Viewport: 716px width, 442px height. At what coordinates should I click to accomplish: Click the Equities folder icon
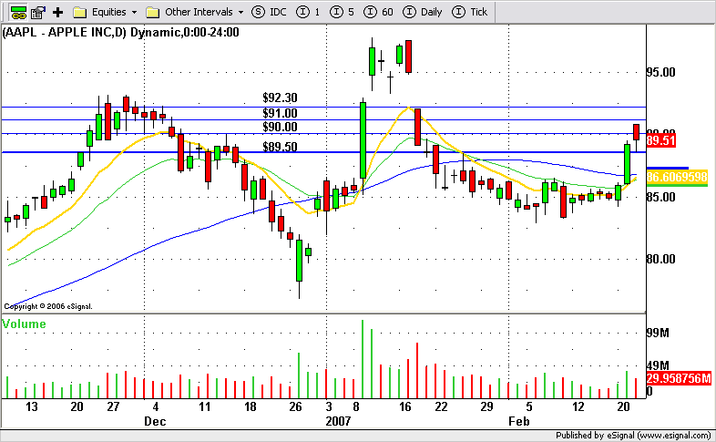pos(80,13)
